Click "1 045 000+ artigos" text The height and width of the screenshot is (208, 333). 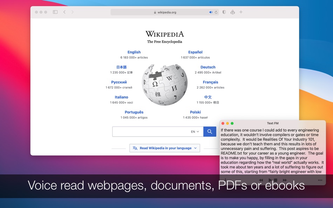[x=134, y=118]
